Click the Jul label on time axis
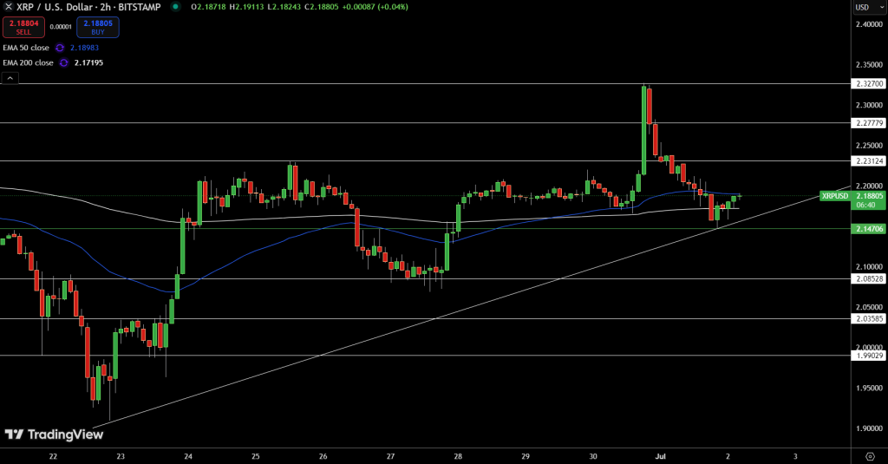Image resolution: width=888 pixels, height=464 pixels. tap(660, 456)
